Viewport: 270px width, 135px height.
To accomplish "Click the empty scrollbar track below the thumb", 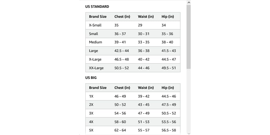I will (x=189, y=101).
